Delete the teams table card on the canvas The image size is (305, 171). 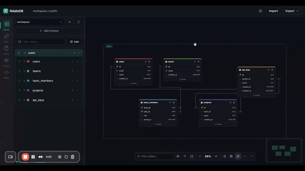[x=198, y=62]
